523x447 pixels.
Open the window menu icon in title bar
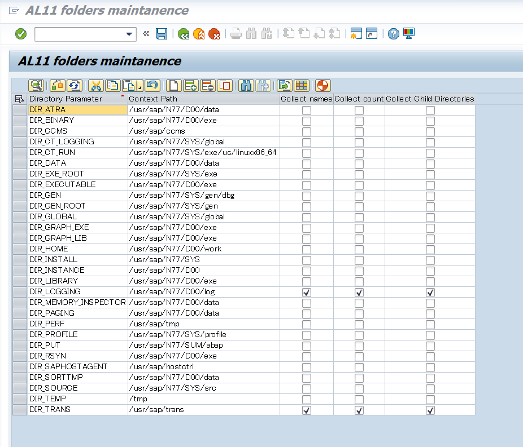tap(14, 10)
